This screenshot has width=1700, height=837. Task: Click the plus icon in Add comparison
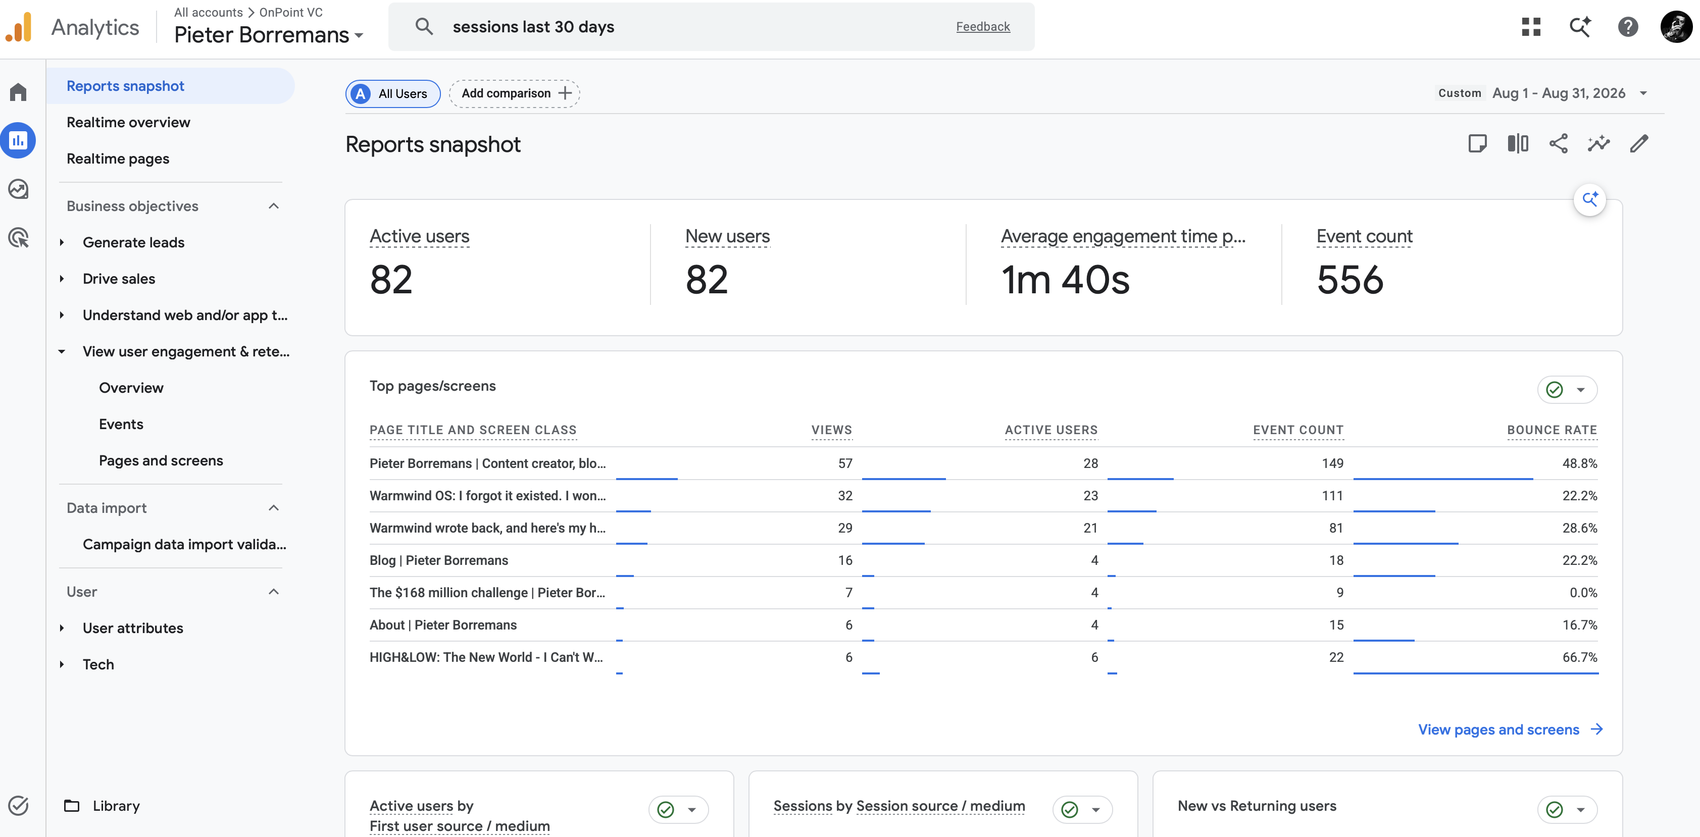click(x=565, y=94)
